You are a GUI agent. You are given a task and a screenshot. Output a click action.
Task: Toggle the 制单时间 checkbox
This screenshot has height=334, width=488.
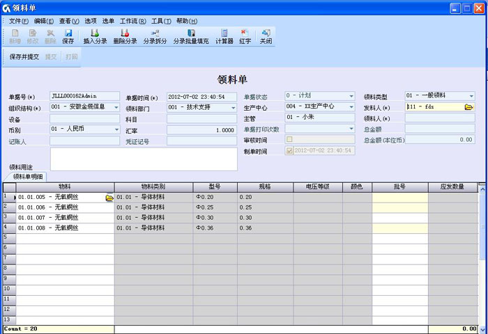point(289,150)
